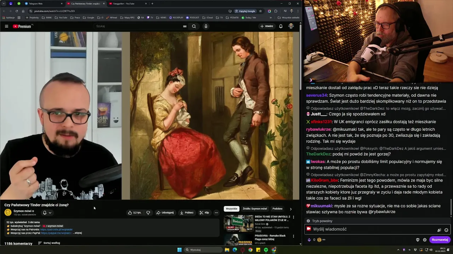
Task: Open the 'Perplexity' bookmark
Action: 32,17
